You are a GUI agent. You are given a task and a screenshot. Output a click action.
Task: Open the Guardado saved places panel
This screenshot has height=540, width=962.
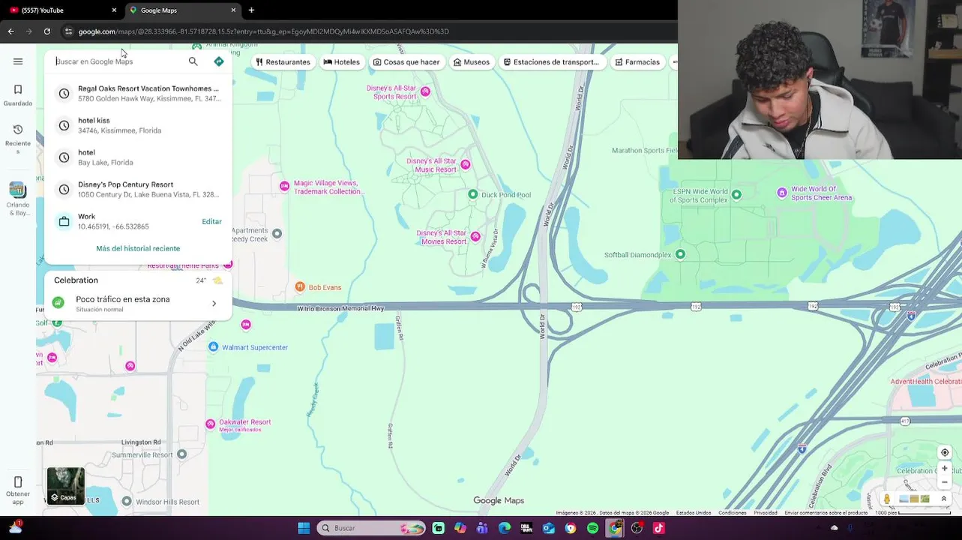click(18, 95)
